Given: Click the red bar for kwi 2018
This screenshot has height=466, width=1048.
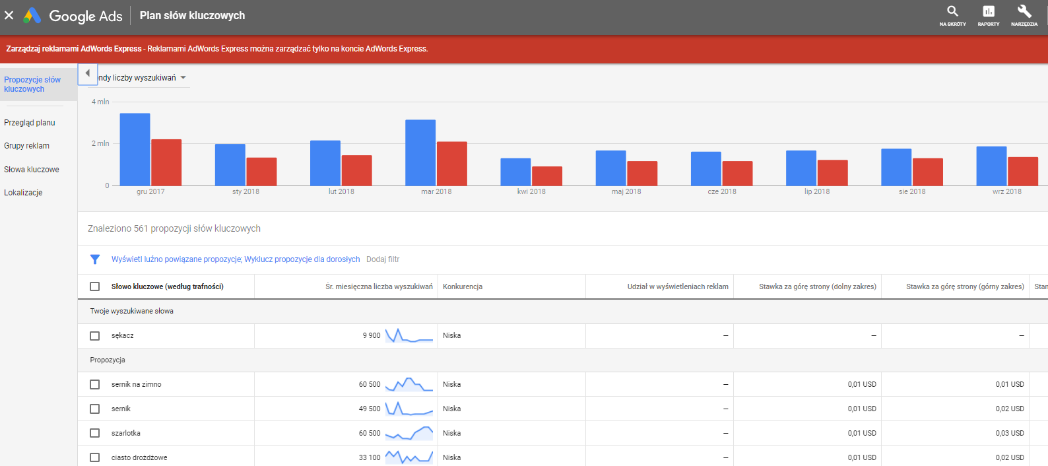Looking at the screenshot, I should point(547,176).
